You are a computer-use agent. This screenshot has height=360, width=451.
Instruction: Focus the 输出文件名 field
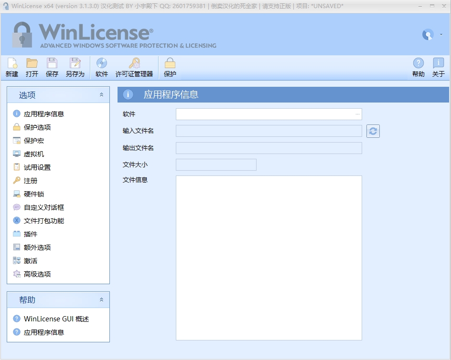(x=269, y=148)
